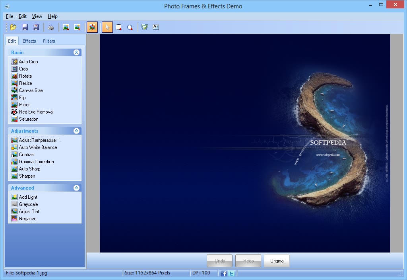The image size is (407, 280).
Task: Click the Print toolbar icon
Action: tap(51, 27)
